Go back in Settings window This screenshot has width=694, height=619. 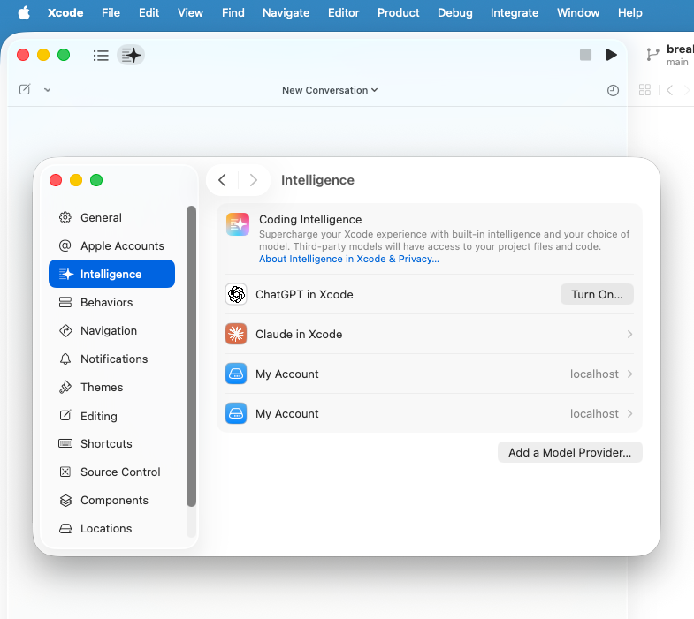(x=222, y=180)
